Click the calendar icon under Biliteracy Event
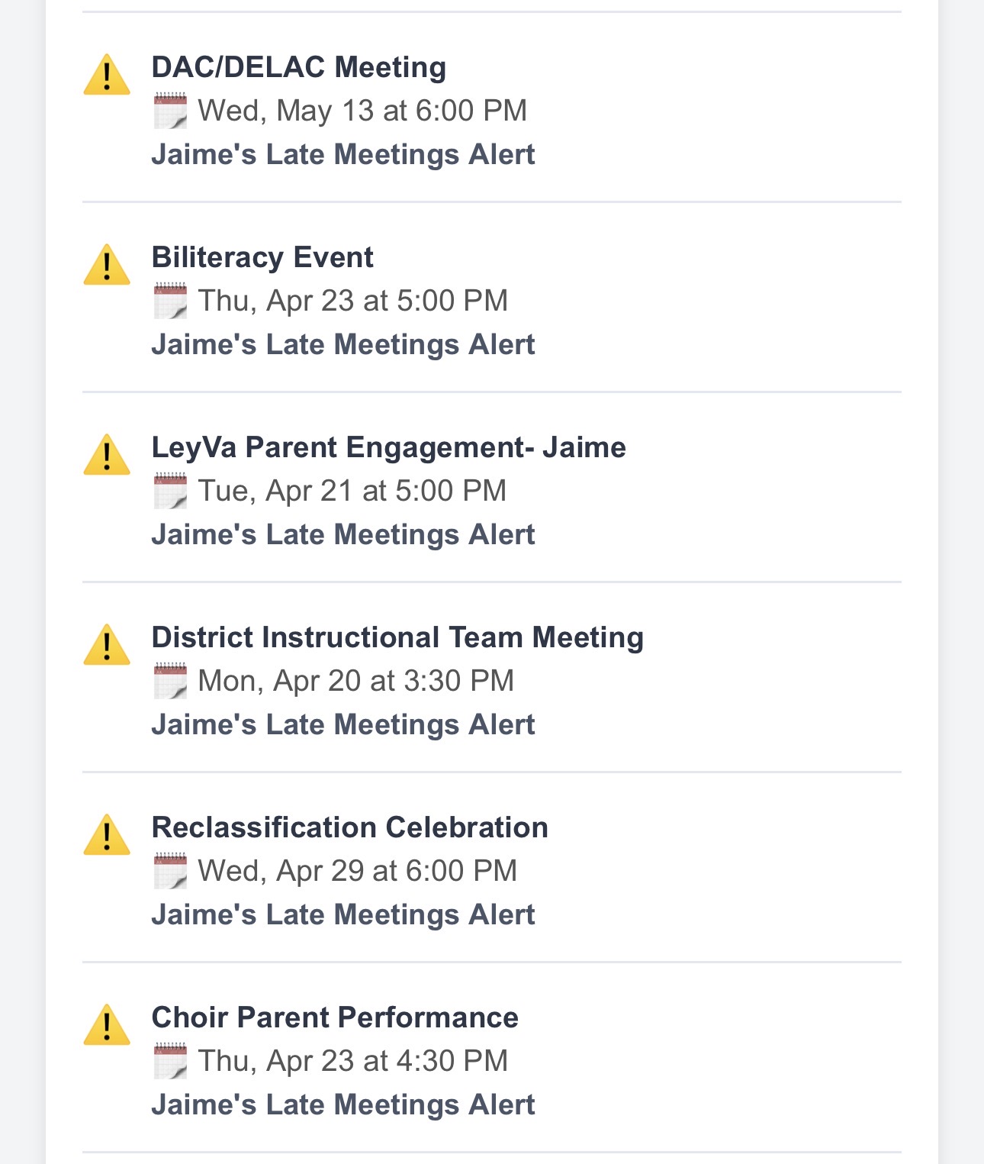Viewport: 984px width, 1164px height. coord(172,300)
